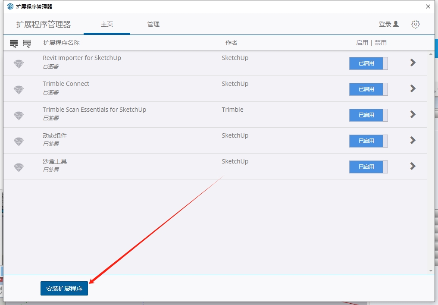Select the 动态组件 extension name
Image resolution: width=438 pixels, height=305 pixels.
[55, 135]
